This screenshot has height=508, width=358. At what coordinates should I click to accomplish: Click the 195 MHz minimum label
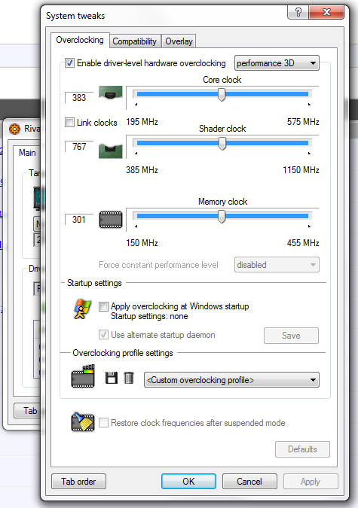pos(142,122)
